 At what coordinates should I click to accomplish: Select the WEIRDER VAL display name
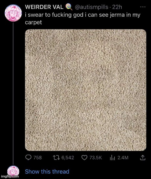coord(44,7)
